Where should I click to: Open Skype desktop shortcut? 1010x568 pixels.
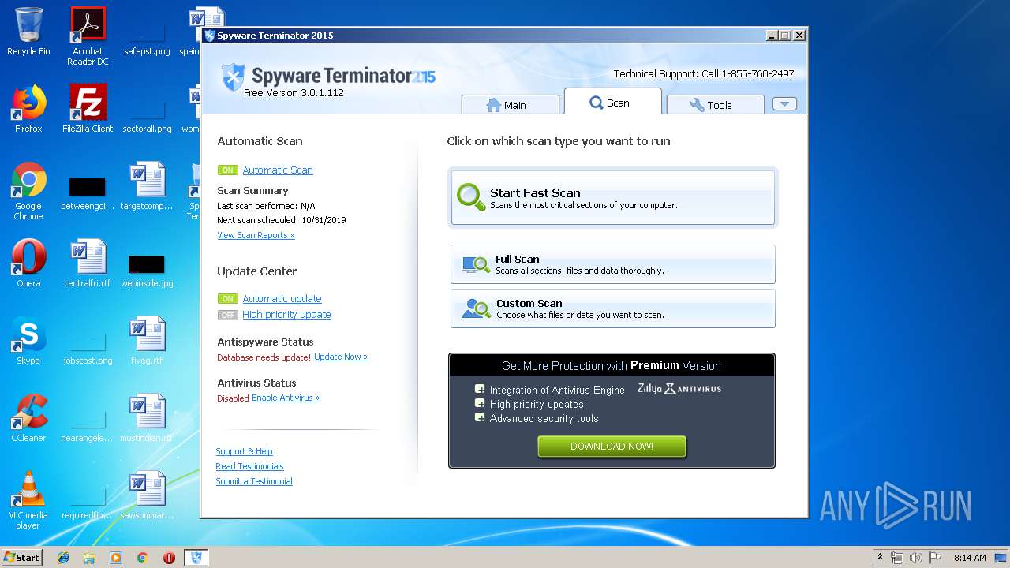pyautogui.click(x=28, y=340)
